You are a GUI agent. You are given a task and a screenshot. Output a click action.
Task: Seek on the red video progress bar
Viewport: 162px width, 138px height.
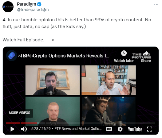point(22,123)
